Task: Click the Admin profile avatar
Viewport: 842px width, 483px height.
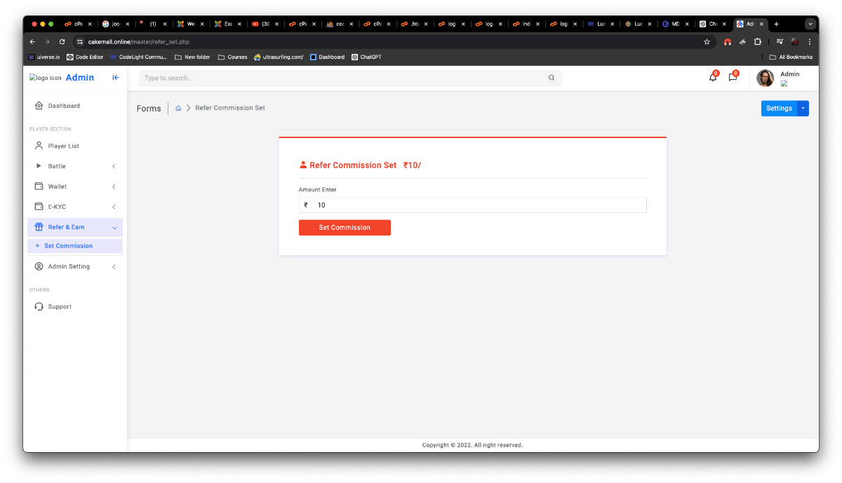Action: 765,78
